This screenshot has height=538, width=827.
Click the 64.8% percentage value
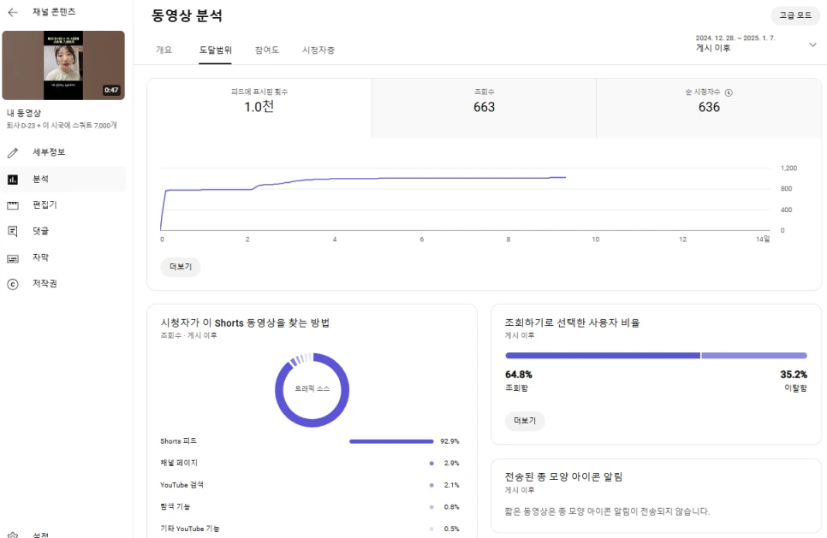pyautogui.click(x=519, y=375)
